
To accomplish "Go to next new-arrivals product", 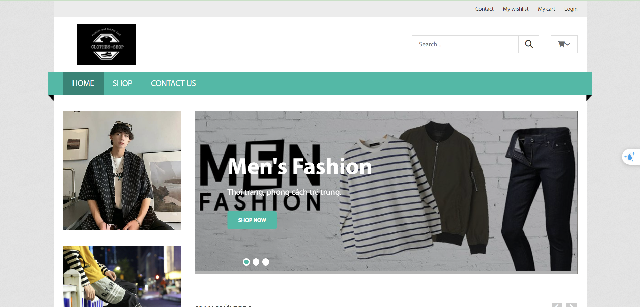I will point(571,305).
